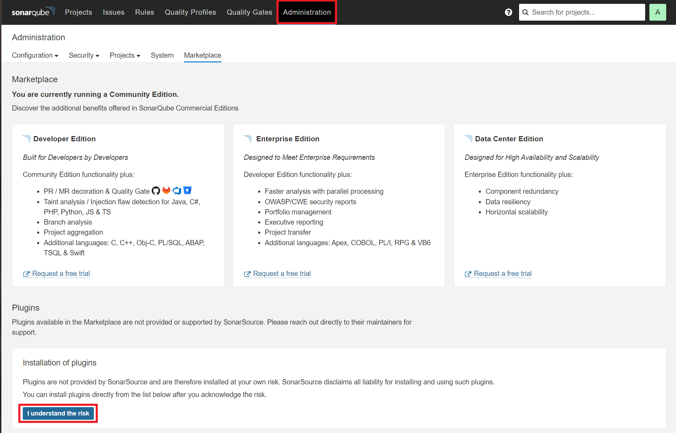Click the Data resiliency list item

point(508,202)
